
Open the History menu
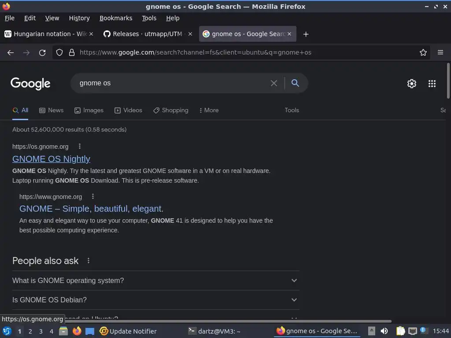(79, 18)
